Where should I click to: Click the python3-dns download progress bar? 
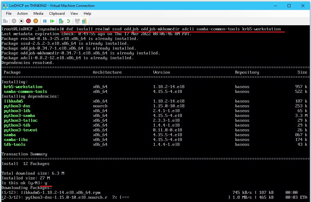click(x=175, y=197)
